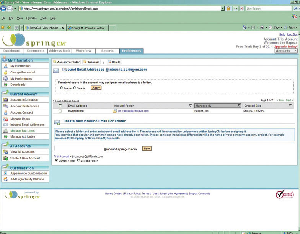Click the Manage Users sidebar icon
The image size is (300, 234).
(x=6, y=119)
